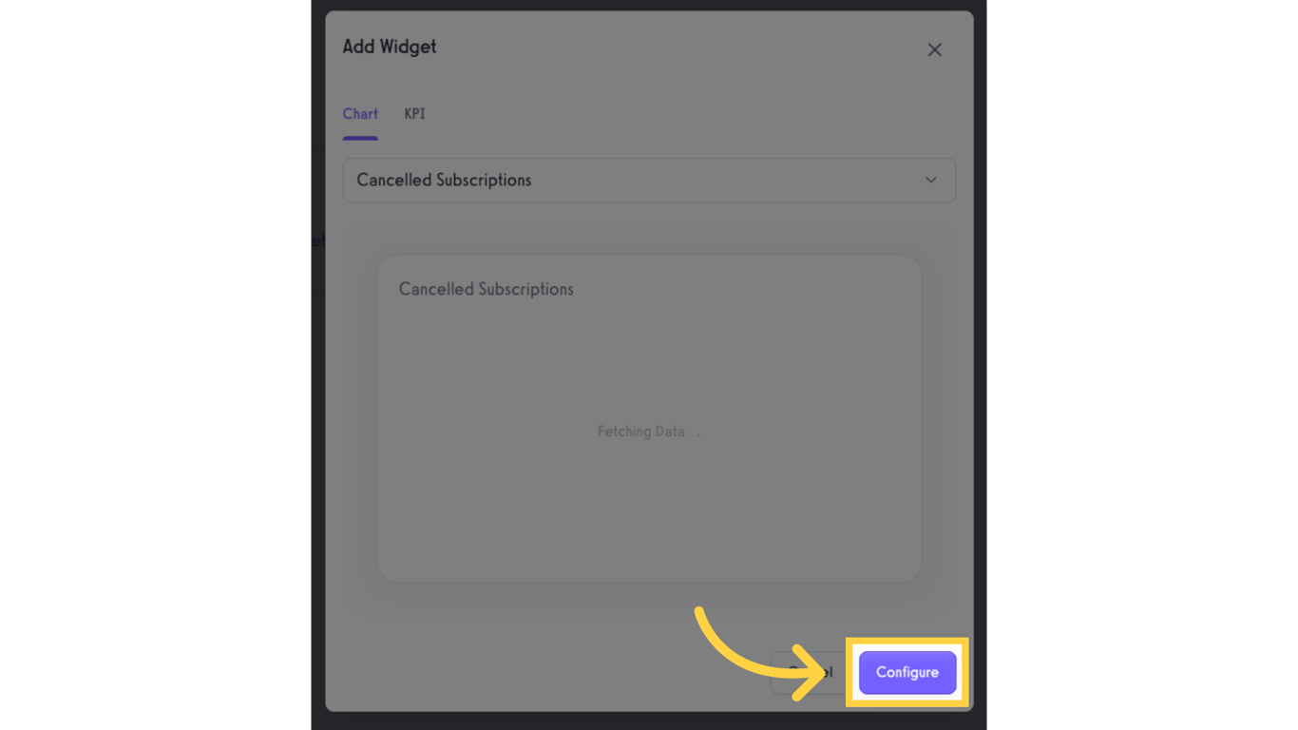The width and height of the screenshot is (1298, 730).
Task: Click the Fetching Data loading message
Action: click(641, 432)
